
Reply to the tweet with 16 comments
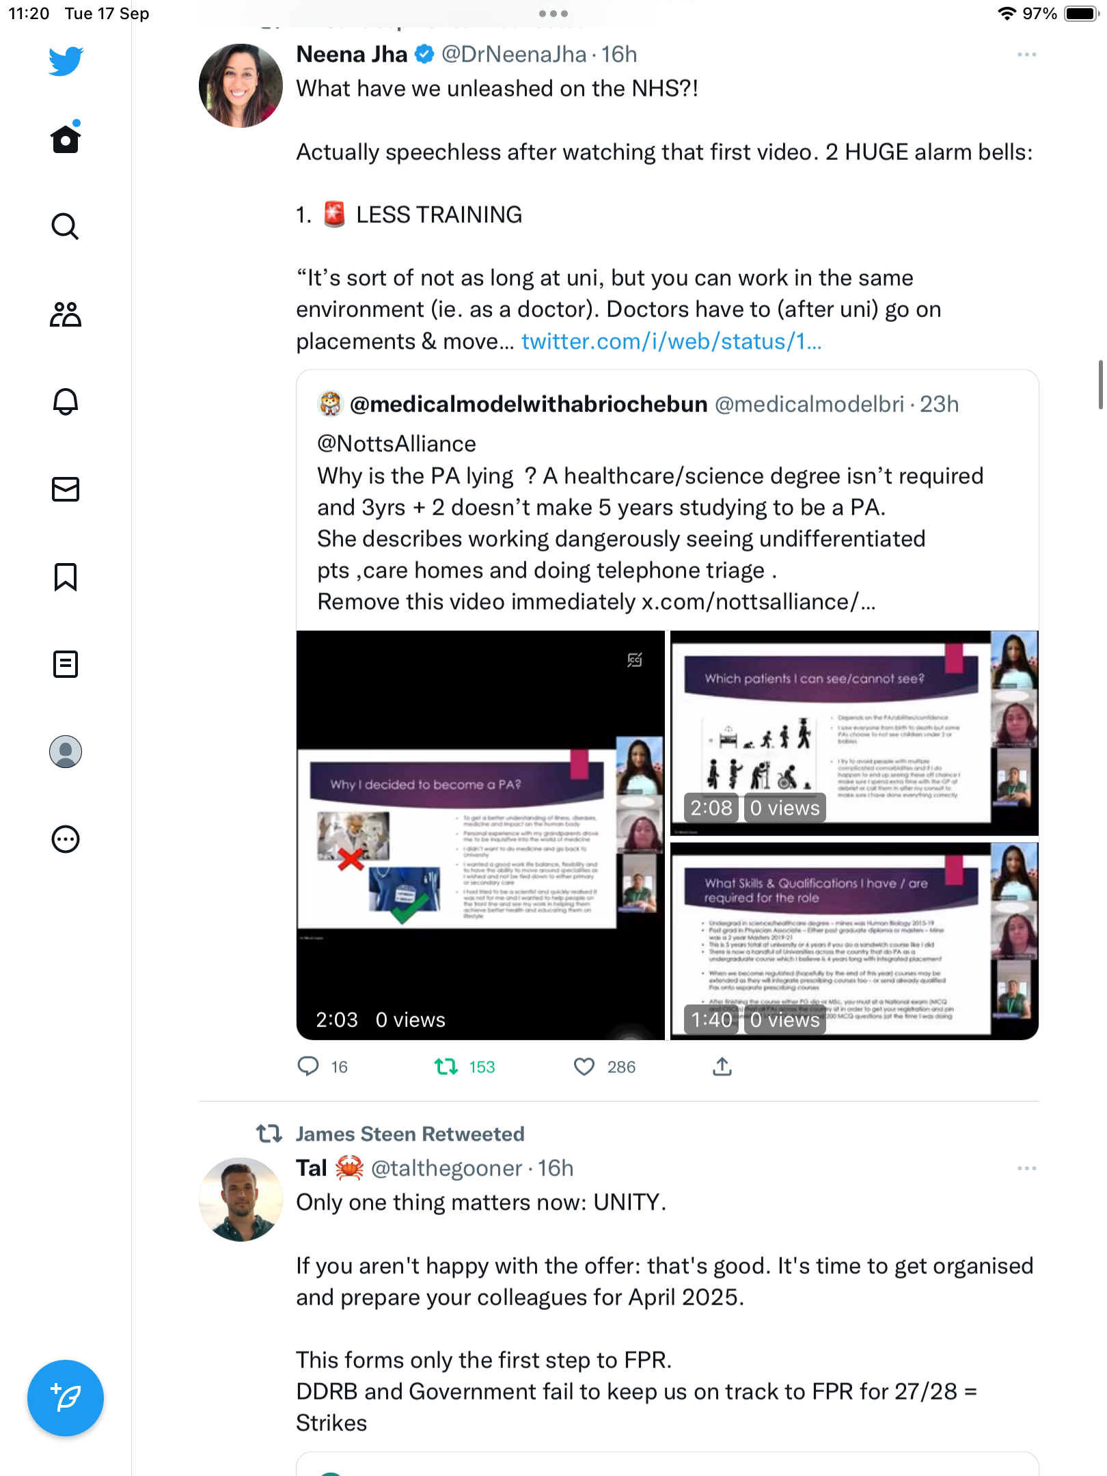[x=308, y=1067]
